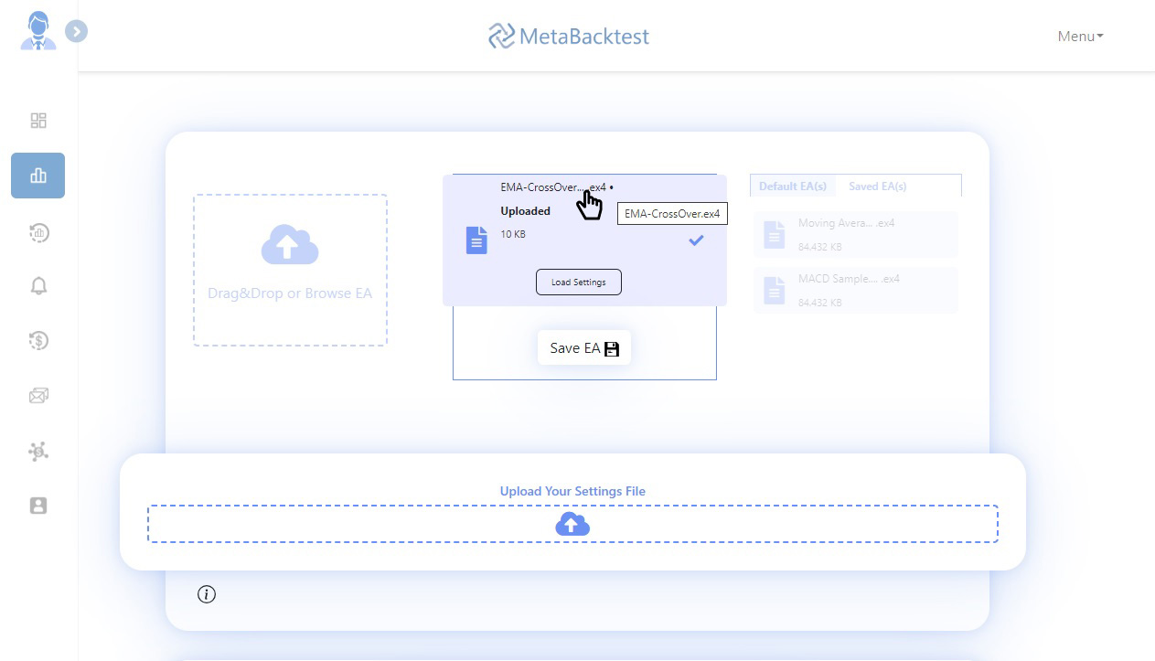Switch to the Saved EA(s) tab
This screenshot has width=1155, height=661.
tap(876, 186)
